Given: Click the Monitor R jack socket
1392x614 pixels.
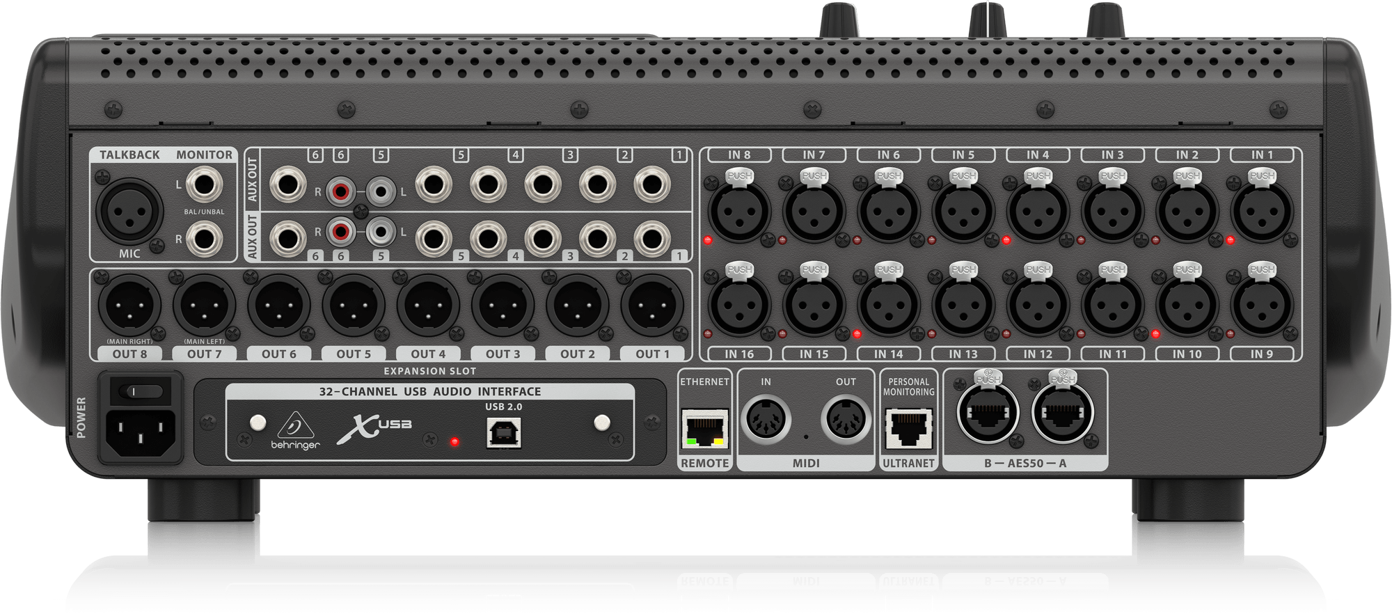Looking at the screenshot, I should click(204, 238).
